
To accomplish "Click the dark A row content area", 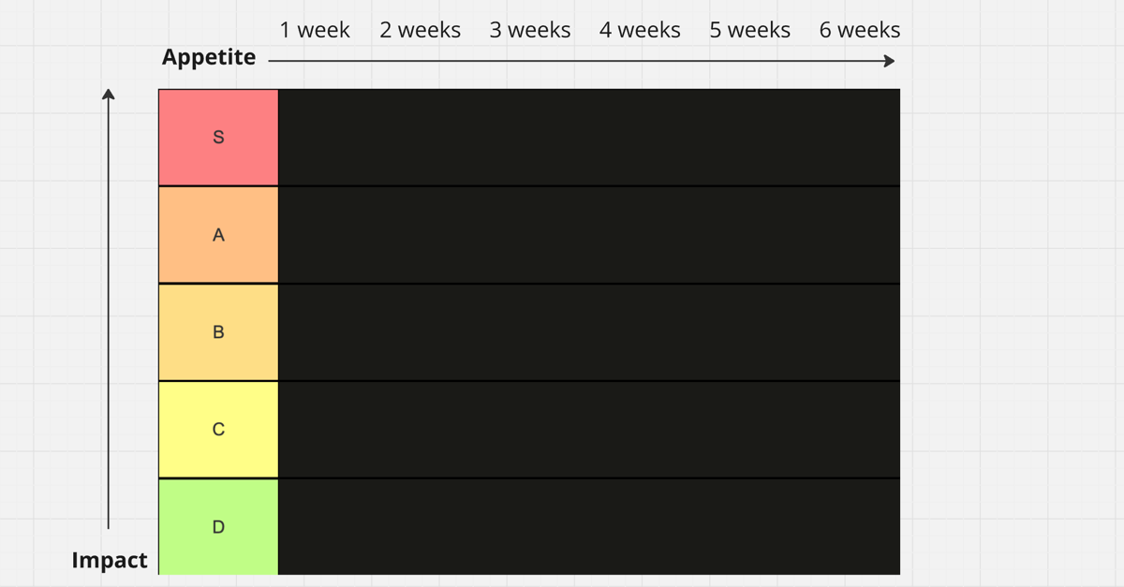I will click(589, 235).
